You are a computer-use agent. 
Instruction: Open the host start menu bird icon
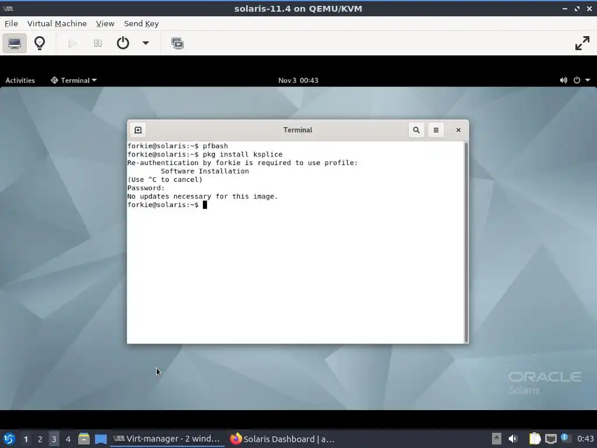[x=9, y=439]
